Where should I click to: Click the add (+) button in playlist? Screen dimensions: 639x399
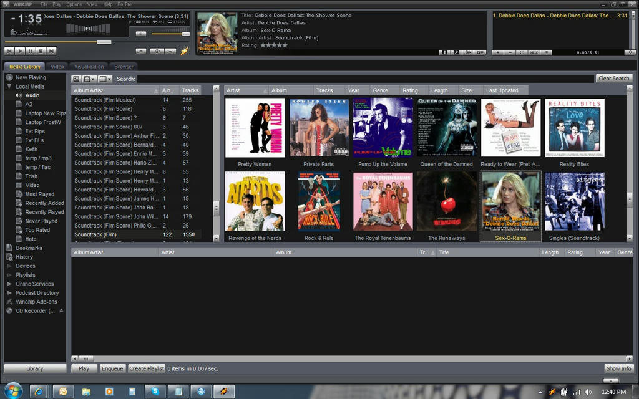tap(498, 52)
